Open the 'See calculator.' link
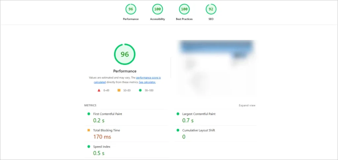This screenshot has height=160, width=338. coord(147,82)
